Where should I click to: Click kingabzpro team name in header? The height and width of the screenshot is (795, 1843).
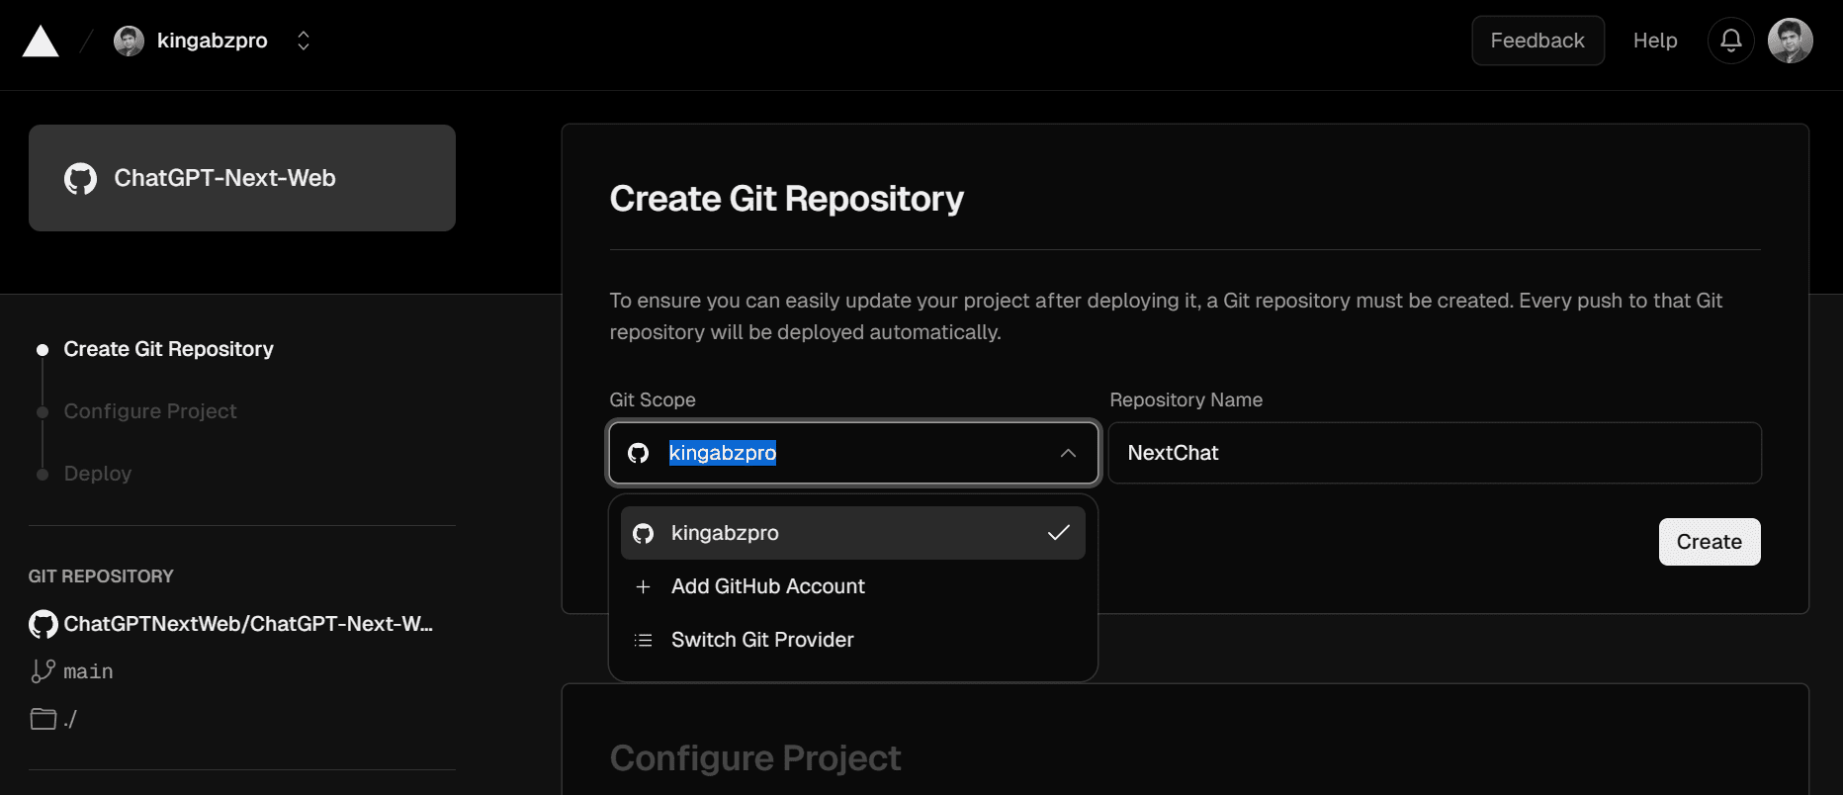point(212,41)
